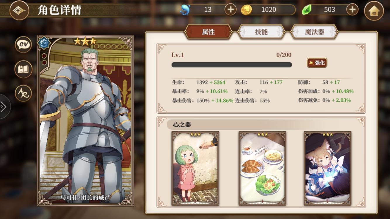Tap the Lv.1 experience progress bar
390x219 pixels.
232,65
